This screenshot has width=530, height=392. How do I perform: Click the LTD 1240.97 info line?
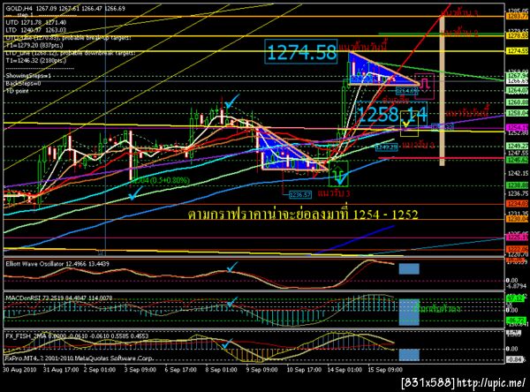click(x=36, y=30)
